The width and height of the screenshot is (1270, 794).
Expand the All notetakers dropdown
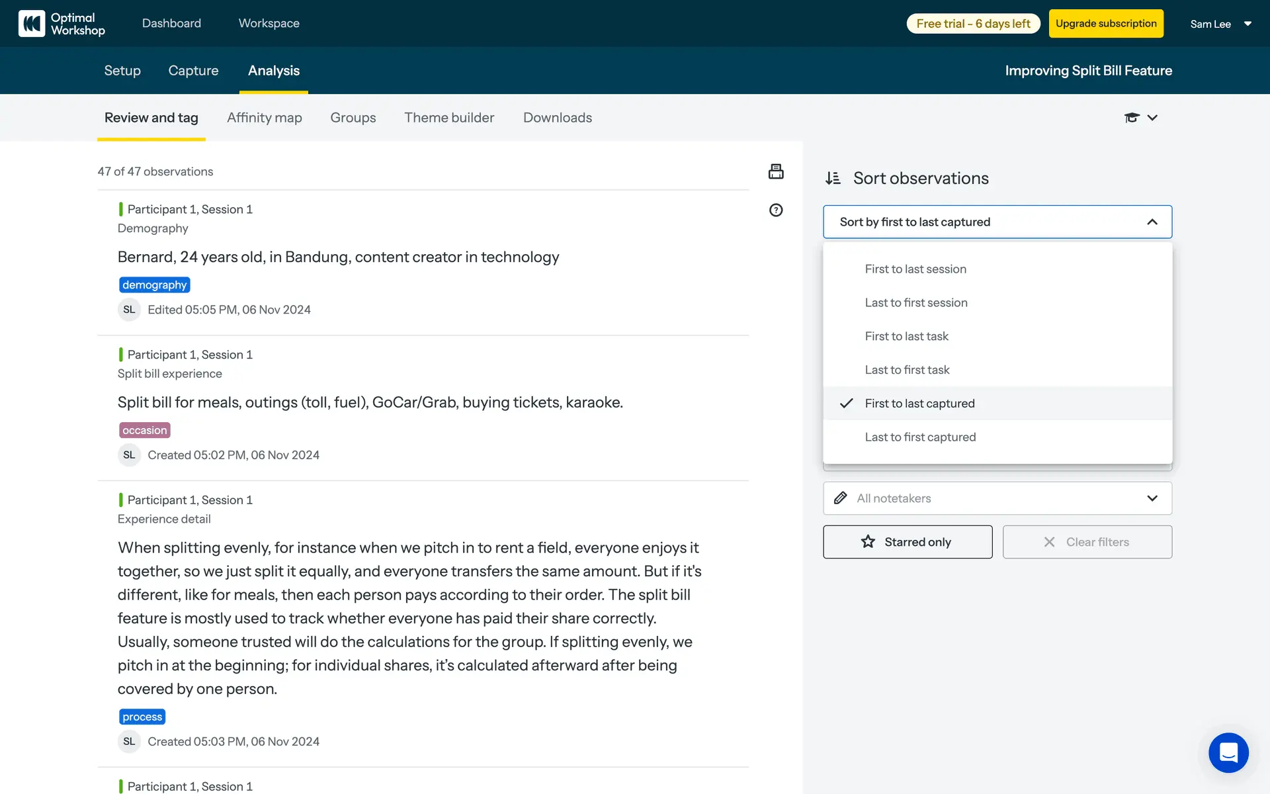pyautogui.click(x=1152, y=498)
